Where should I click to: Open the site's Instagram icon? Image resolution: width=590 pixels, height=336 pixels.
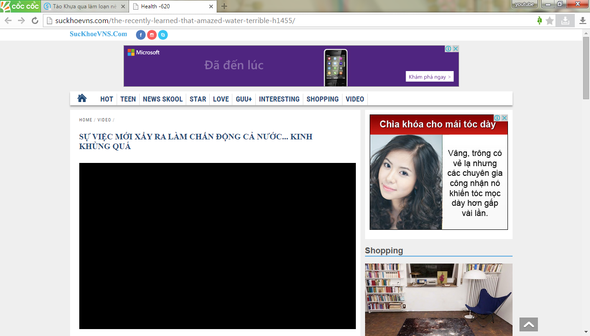(x=152, y=35)
